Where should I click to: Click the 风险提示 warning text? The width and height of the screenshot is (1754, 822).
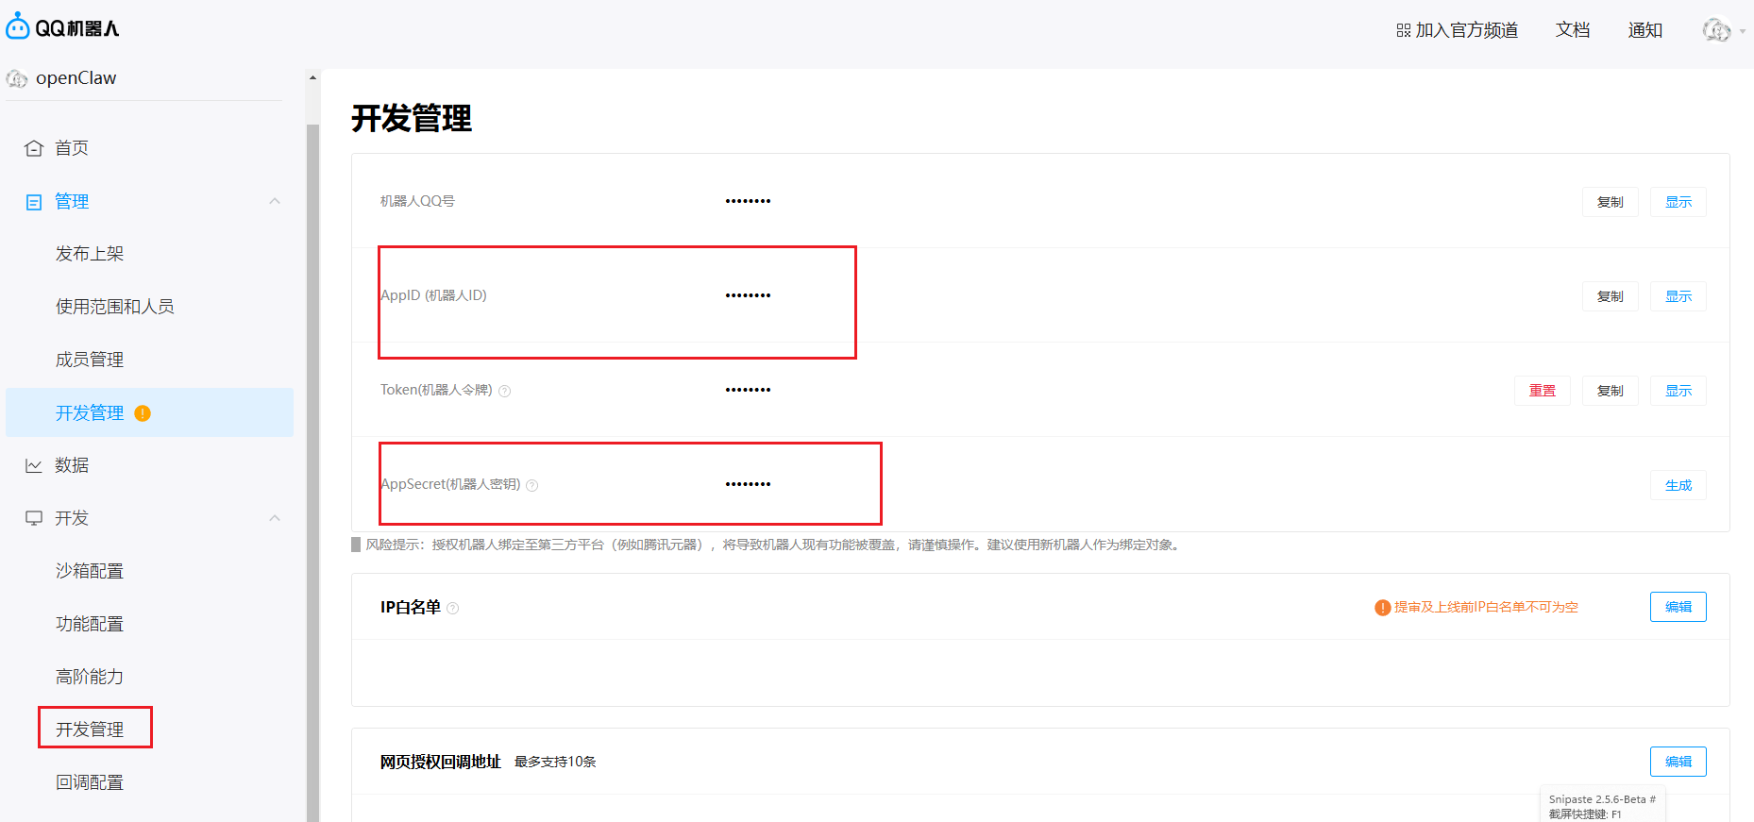(773, 545)
